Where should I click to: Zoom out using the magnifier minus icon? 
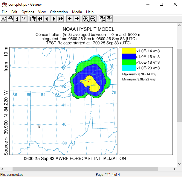(x=93, y=19)
